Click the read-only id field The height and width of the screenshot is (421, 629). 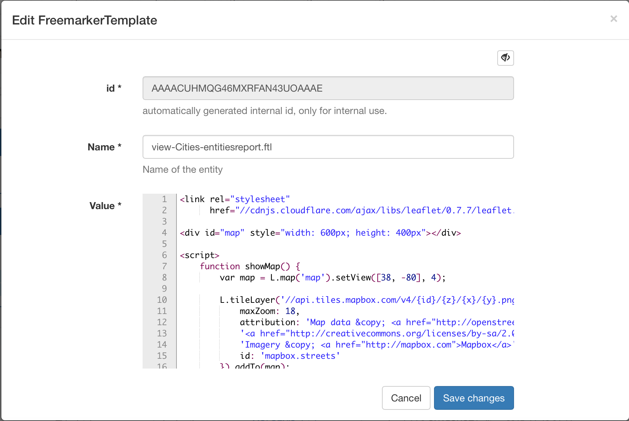[328, 88]
